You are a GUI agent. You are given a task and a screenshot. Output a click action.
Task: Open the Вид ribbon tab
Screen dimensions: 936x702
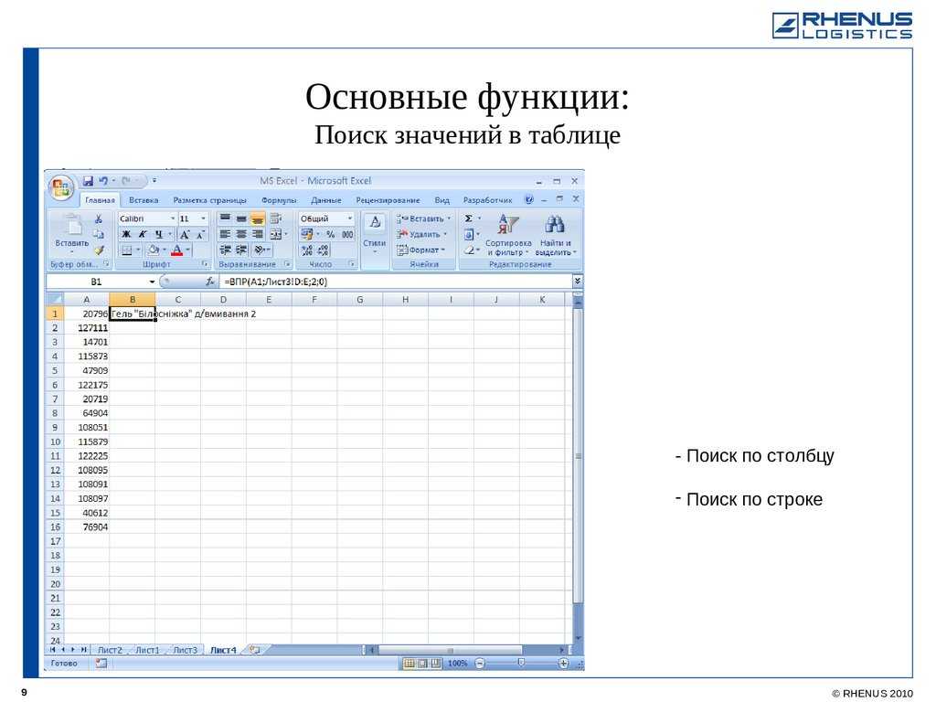pyautogui.click(x=441, y=200)
